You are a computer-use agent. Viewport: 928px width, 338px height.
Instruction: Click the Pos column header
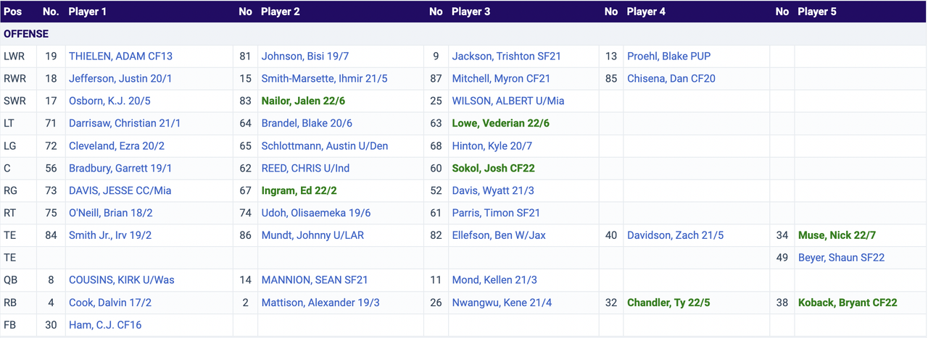click(13, 12)
